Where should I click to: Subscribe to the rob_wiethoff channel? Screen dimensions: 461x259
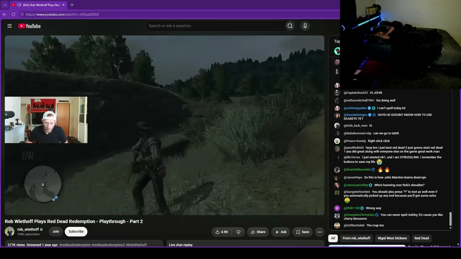76,232
